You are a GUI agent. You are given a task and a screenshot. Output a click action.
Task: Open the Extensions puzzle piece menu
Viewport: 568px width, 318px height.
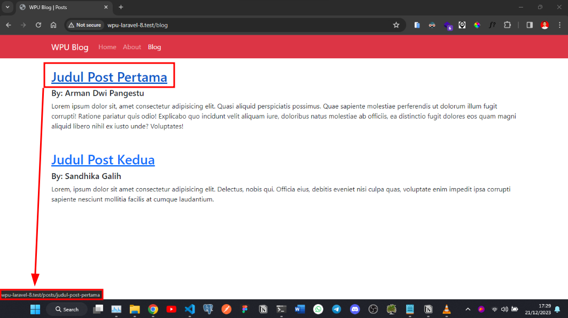click(x=508, y=25)
